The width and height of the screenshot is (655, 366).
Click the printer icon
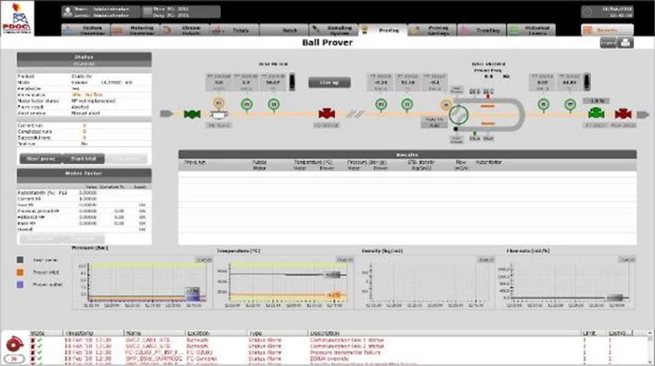(625, 44)
